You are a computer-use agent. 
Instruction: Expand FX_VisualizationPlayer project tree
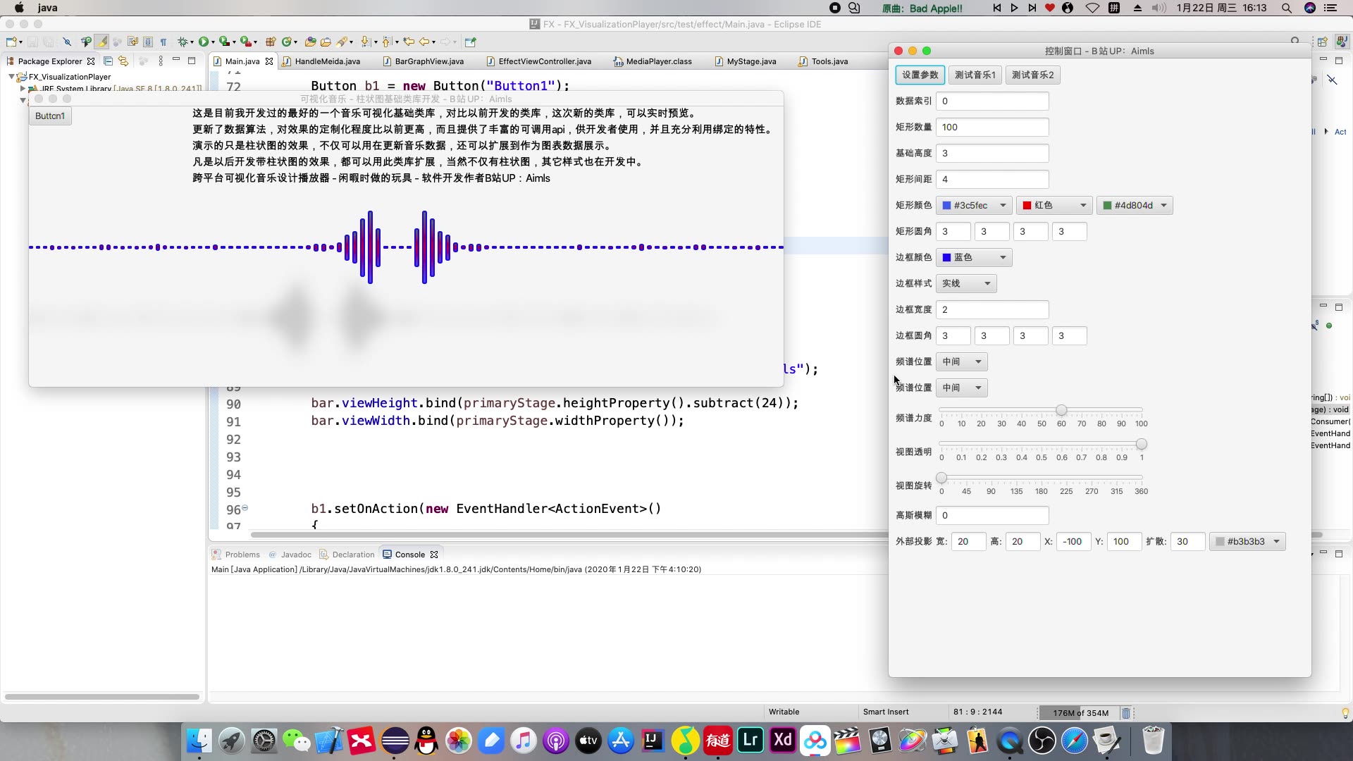pos(12,77)
